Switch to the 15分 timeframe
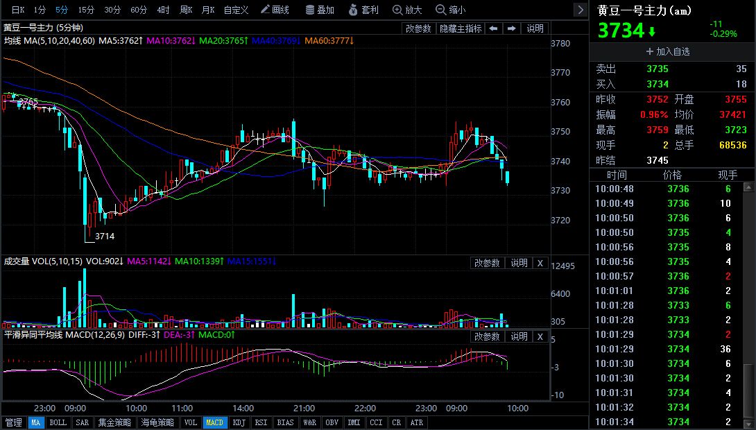Screen dimensions: 756x430 tap(86, 10)
